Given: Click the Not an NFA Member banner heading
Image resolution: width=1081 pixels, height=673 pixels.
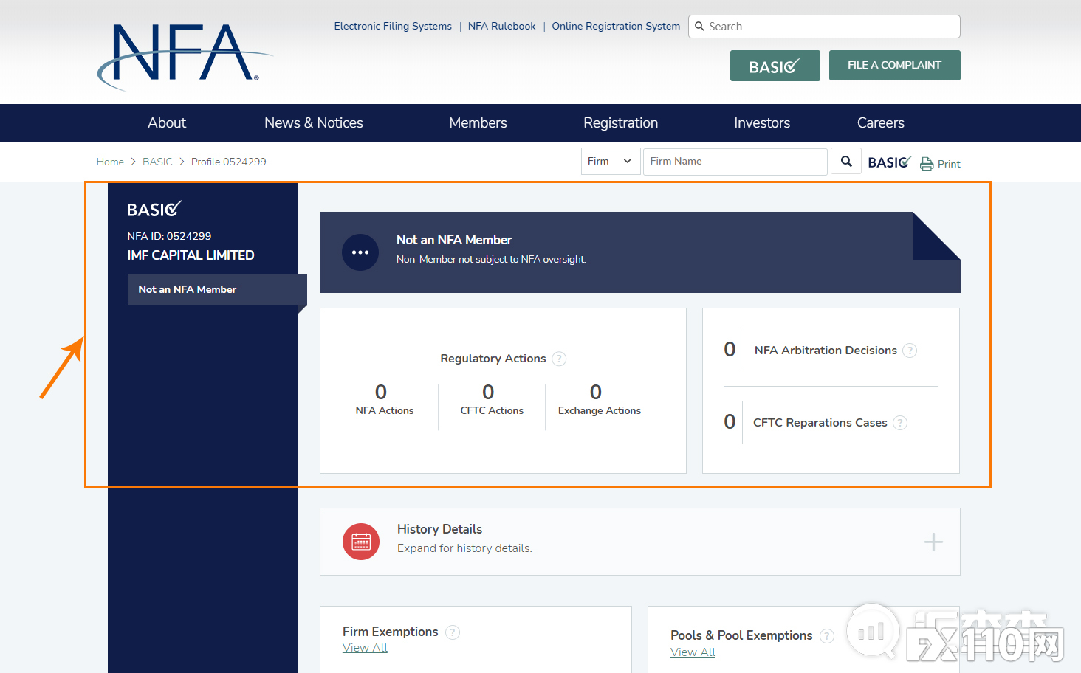Looking at the screenshot, I should click(454, 240).
